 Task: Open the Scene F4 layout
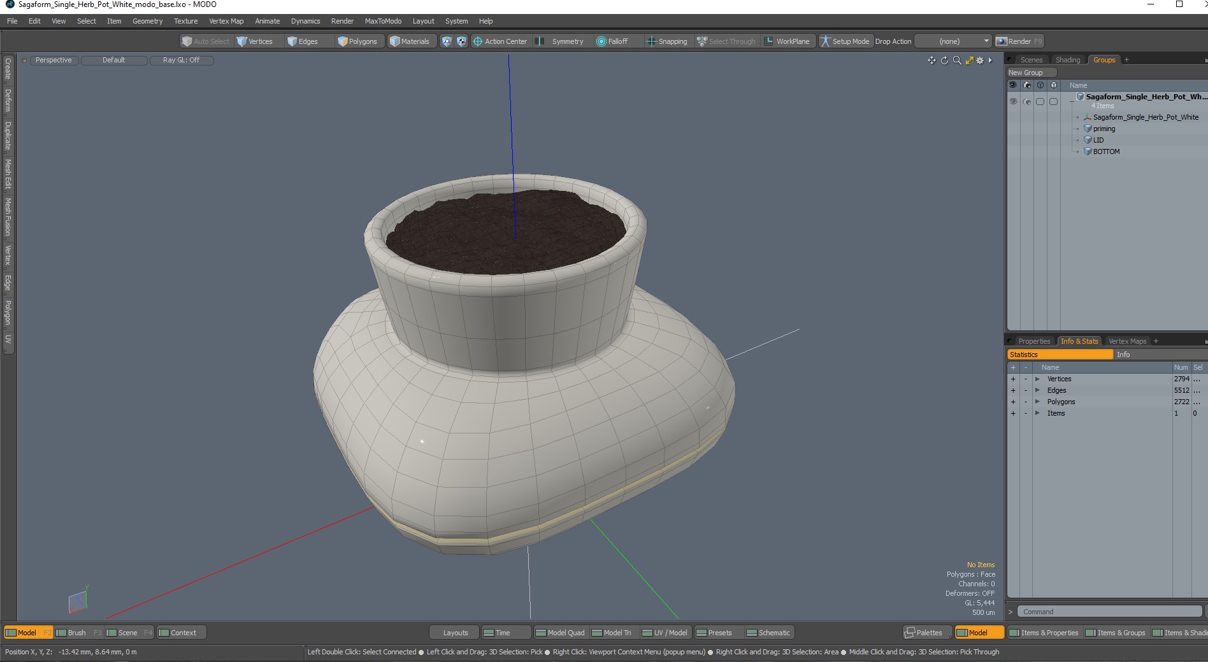tap(129, 633)
